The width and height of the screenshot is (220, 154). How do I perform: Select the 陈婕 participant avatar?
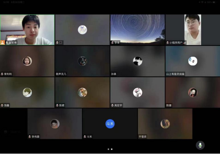[x=193, y=92]
